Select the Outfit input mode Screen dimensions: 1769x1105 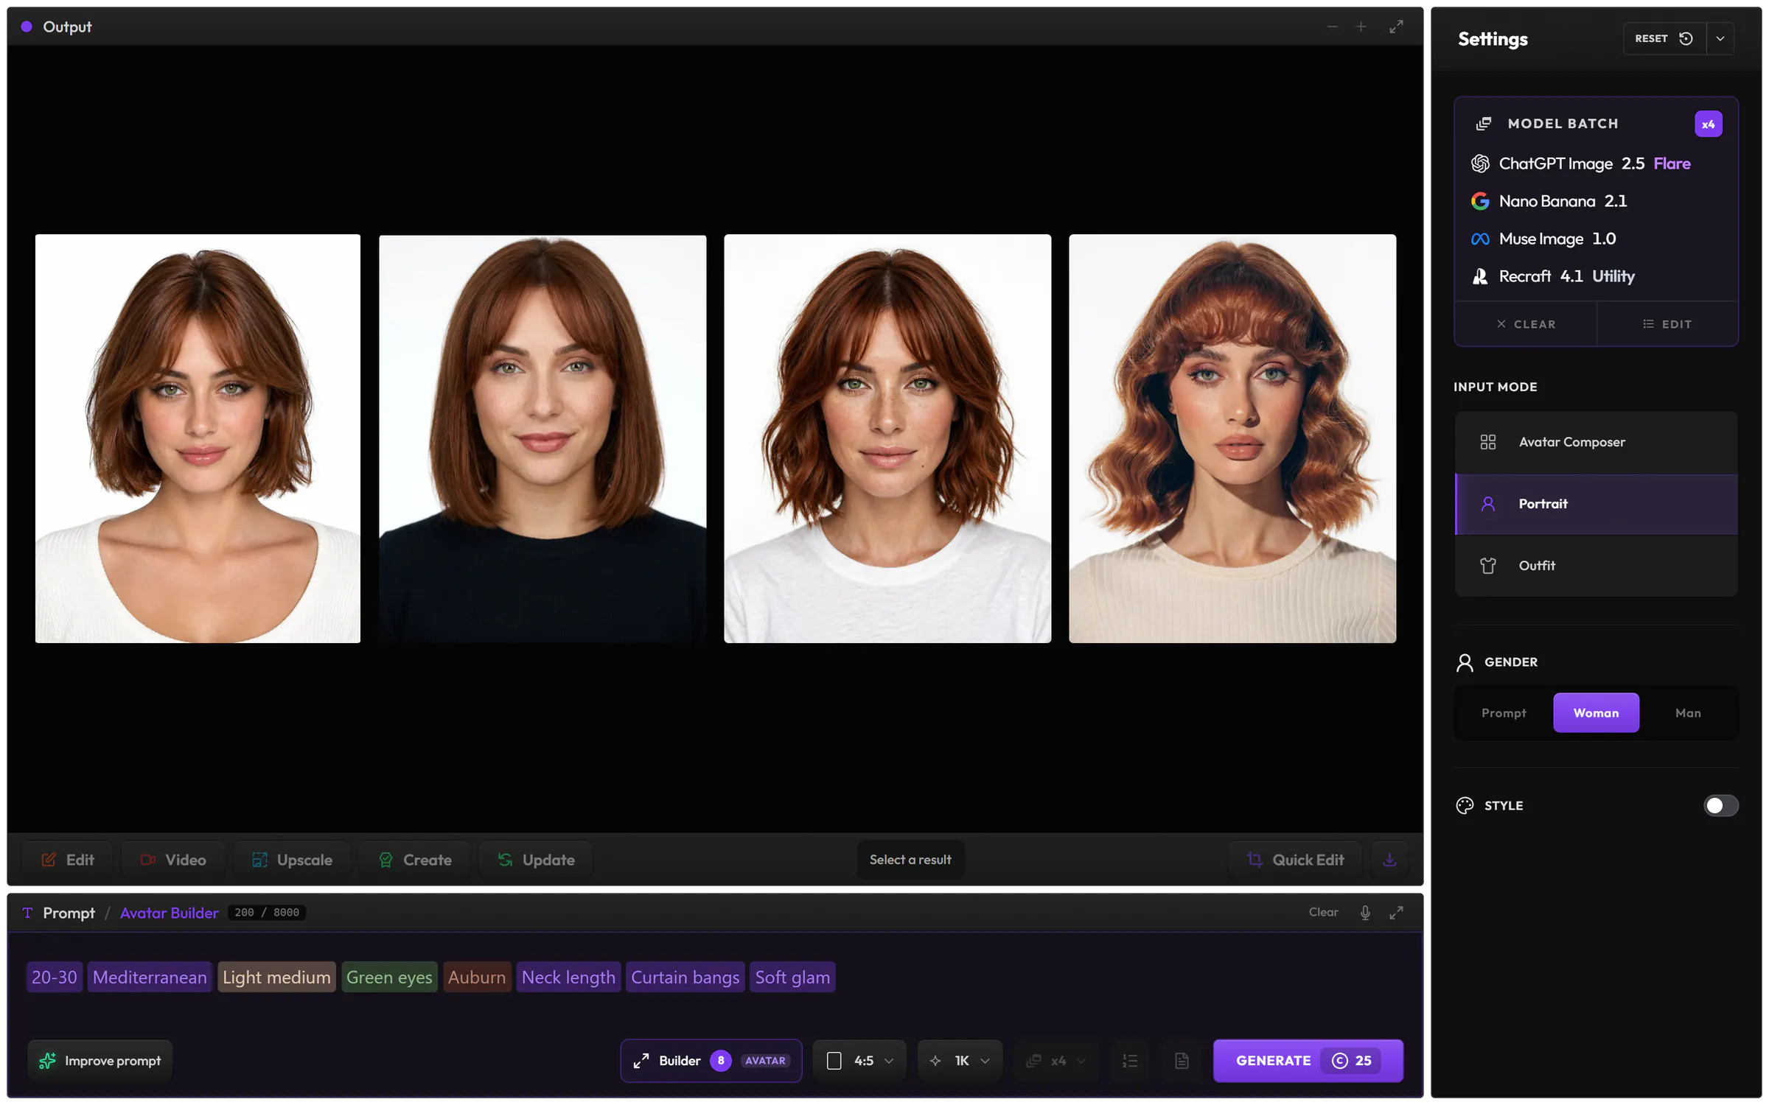pyautogui.click(x=1597, y=566)
